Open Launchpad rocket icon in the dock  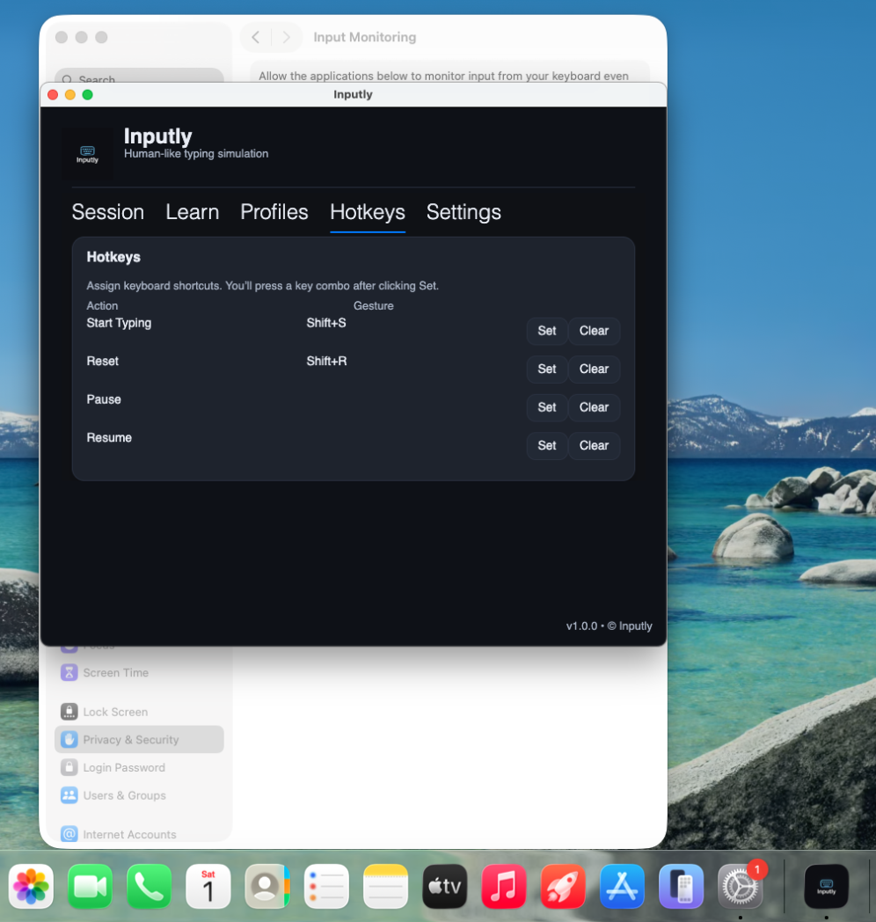pyautogui.click(x=563, y=885)
